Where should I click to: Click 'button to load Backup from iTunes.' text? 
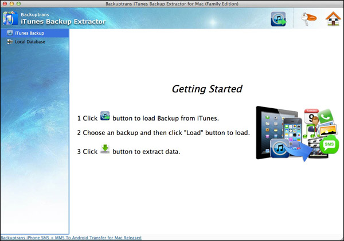pos(166,118)
